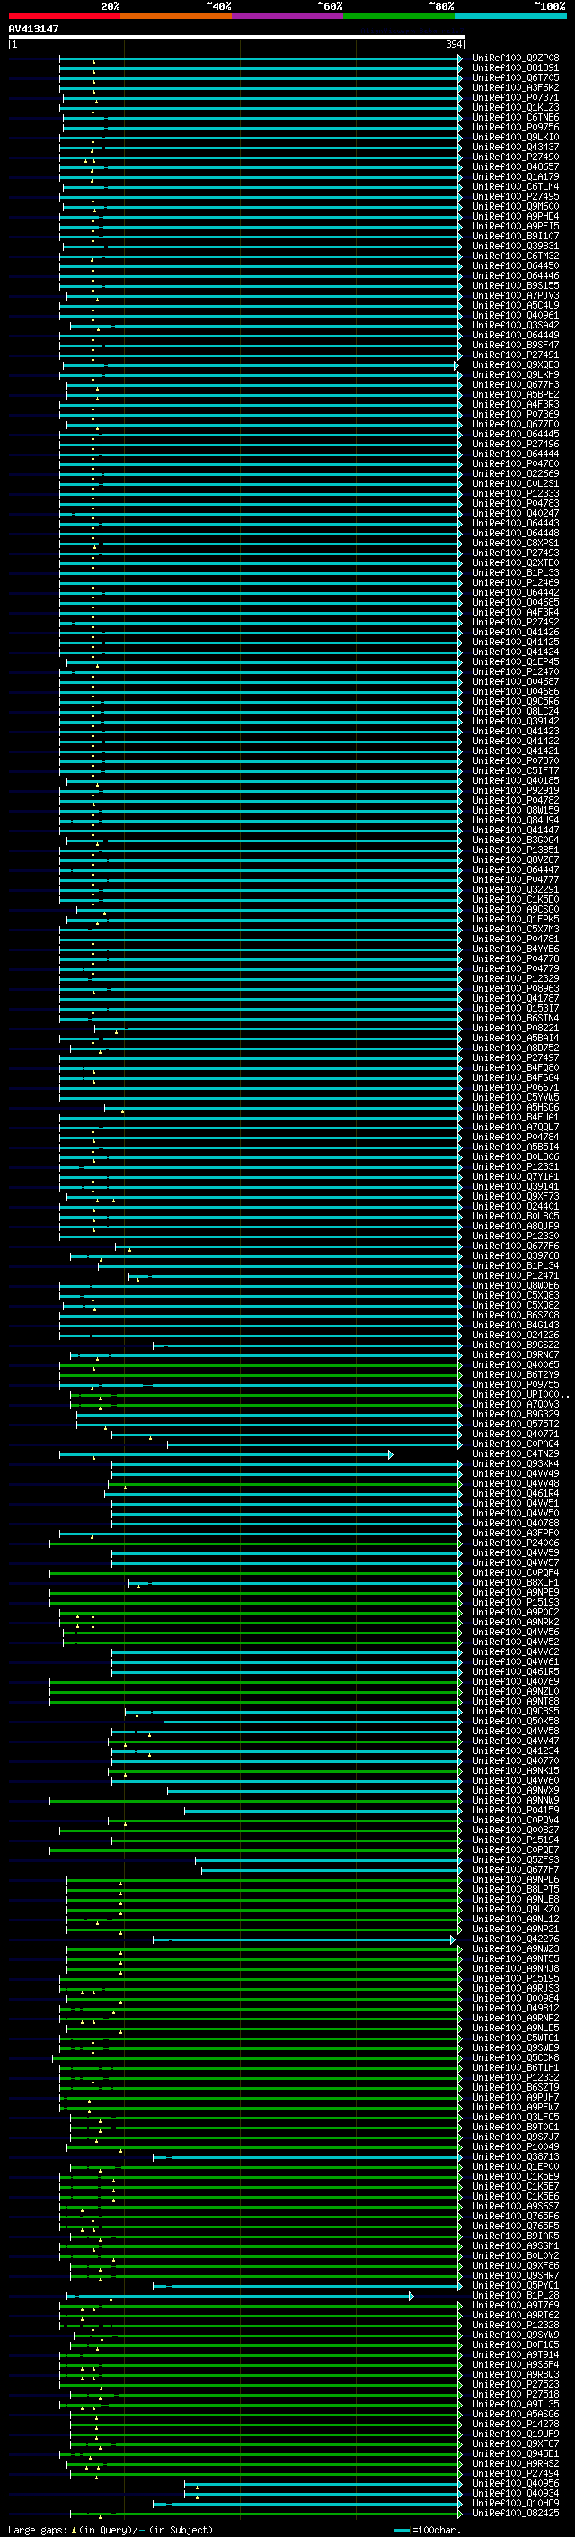
Task: Select hit UniRef100_P10049
Action: point(515,2147)
